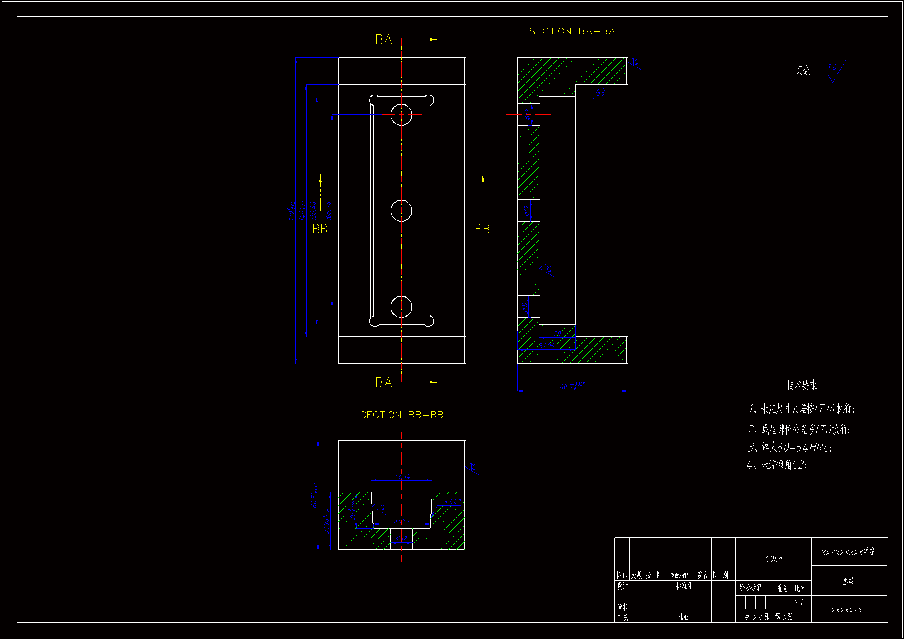
Task: Select the bottom circle hole in plan view
Action: [x=401, y=307]
